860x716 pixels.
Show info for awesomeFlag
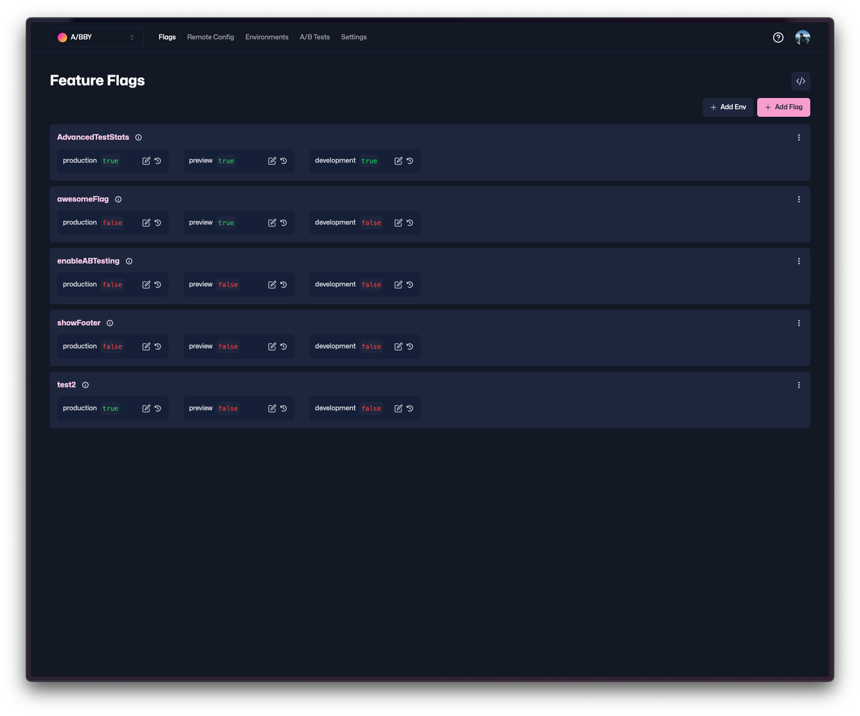click(118, 199)
